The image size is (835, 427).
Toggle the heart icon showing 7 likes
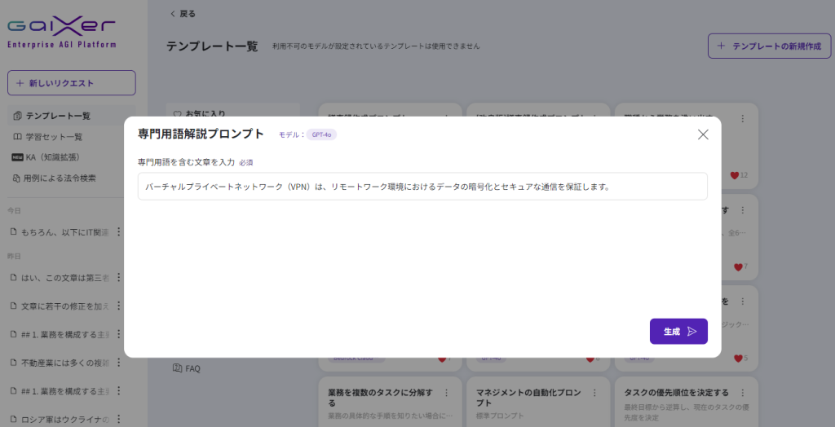738,266
